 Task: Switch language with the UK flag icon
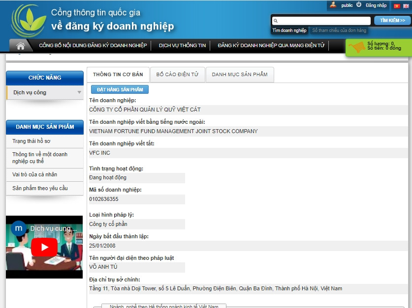[406, 6]
